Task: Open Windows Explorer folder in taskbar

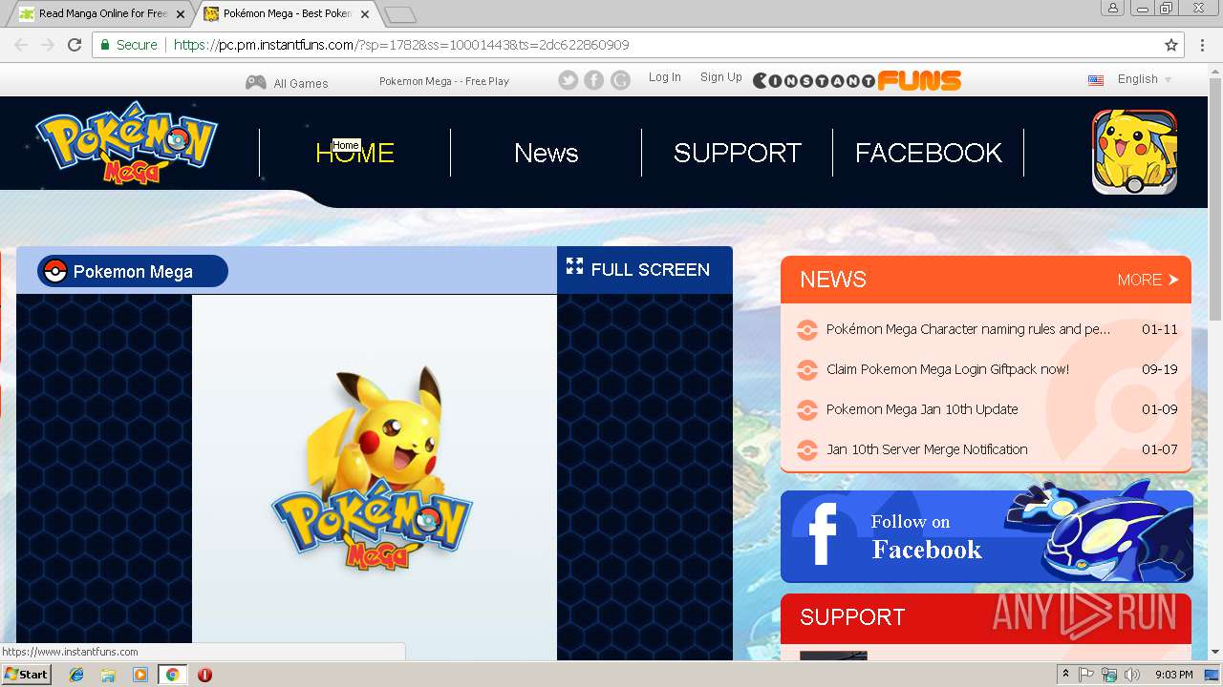Action: [x=108, y=675]
